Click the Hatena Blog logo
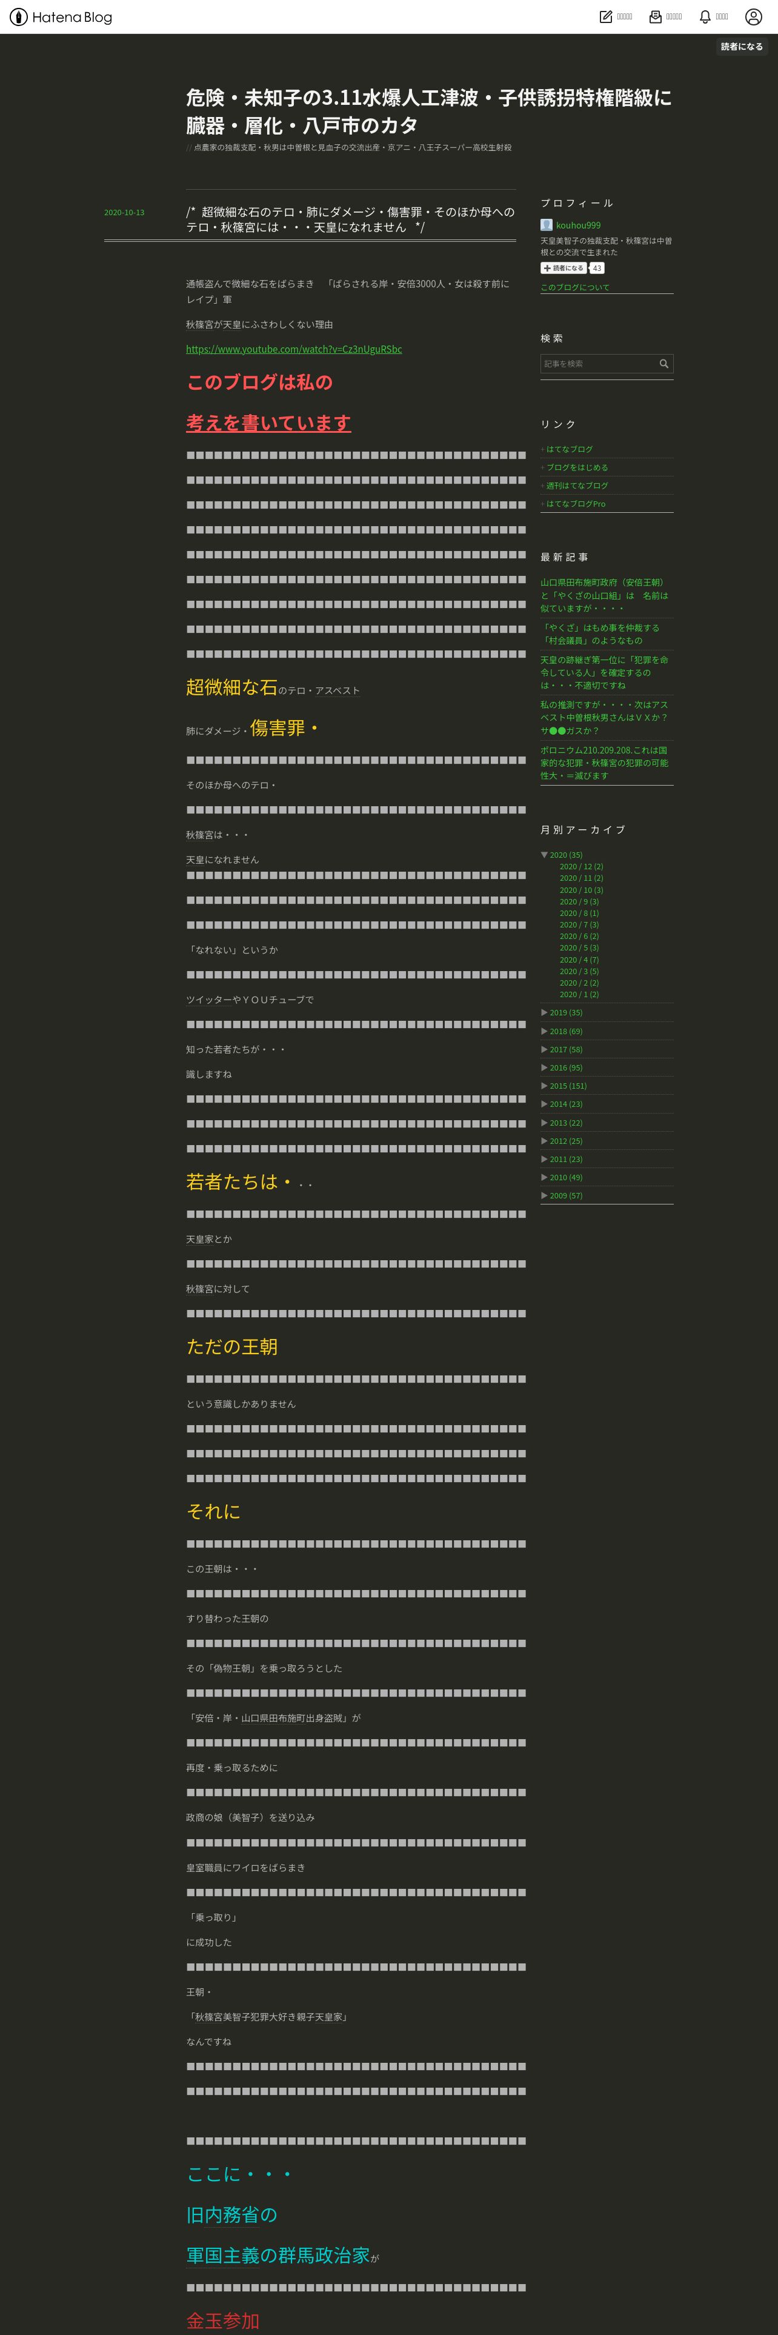This screenshot has height=2335, width=778. 61,16
